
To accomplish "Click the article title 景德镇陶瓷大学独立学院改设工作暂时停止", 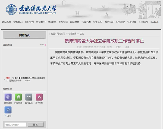I will tap(104, 41).
